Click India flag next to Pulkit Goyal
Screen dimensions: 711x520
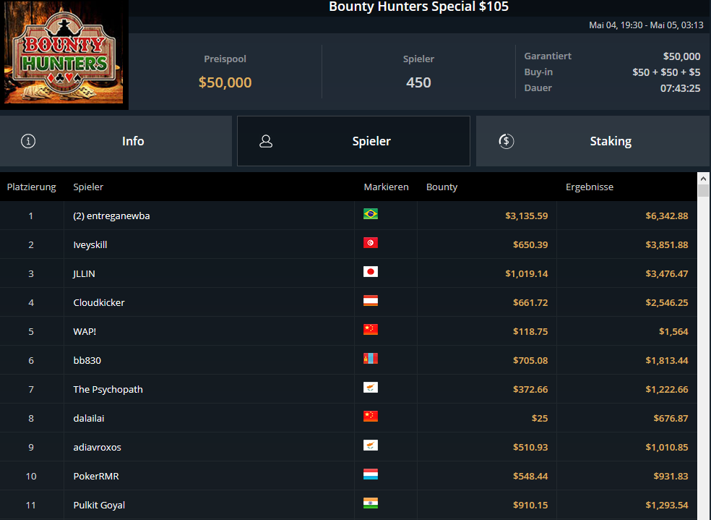(371, 503)
